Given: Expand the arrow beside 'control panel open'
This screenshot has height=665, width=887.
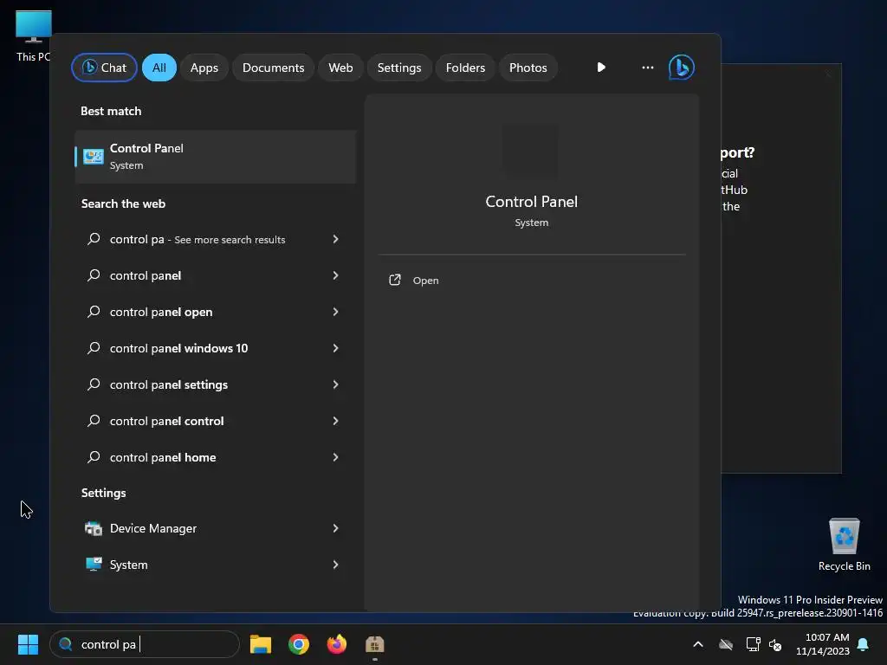Looking at the screenshot, I should 335,312.
